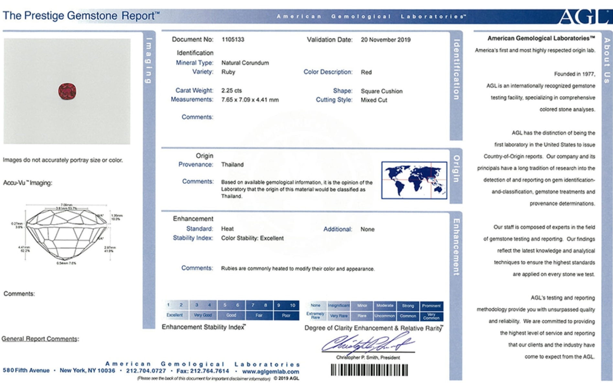The width and height of the screenshot is (613, 383).
Task: Click the Enhancement Stability Index caption
Action: pos(204,327)
